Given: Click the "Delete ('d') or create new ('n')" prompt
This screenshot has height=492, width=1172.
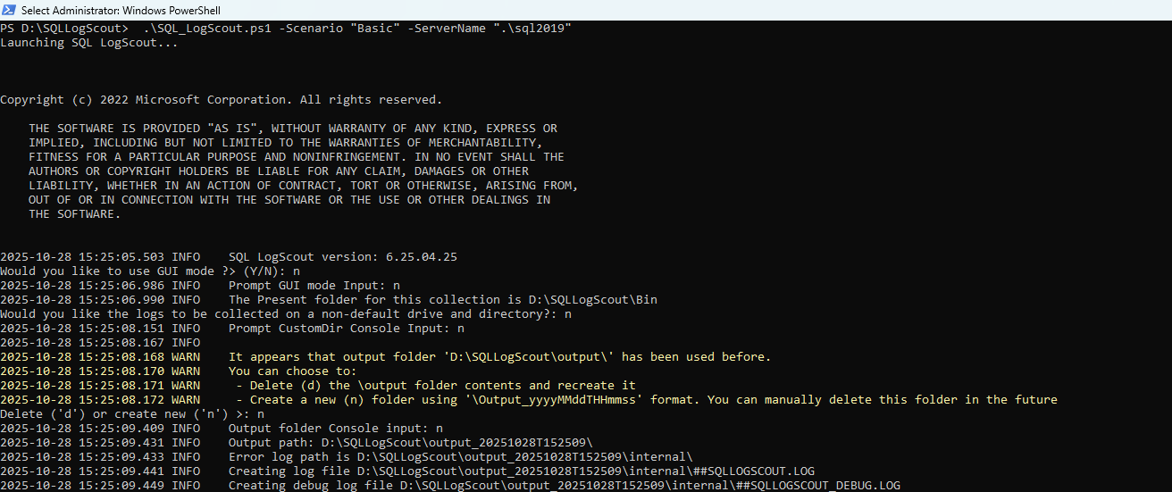Looking at the screenshot, I should click(x=132, y=414).
